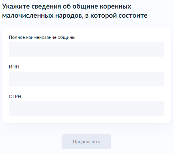Click the word 'коренных' in the heading
Image resolution: width=174 pixels, height=154 pixels.
(x=115, y=7)
